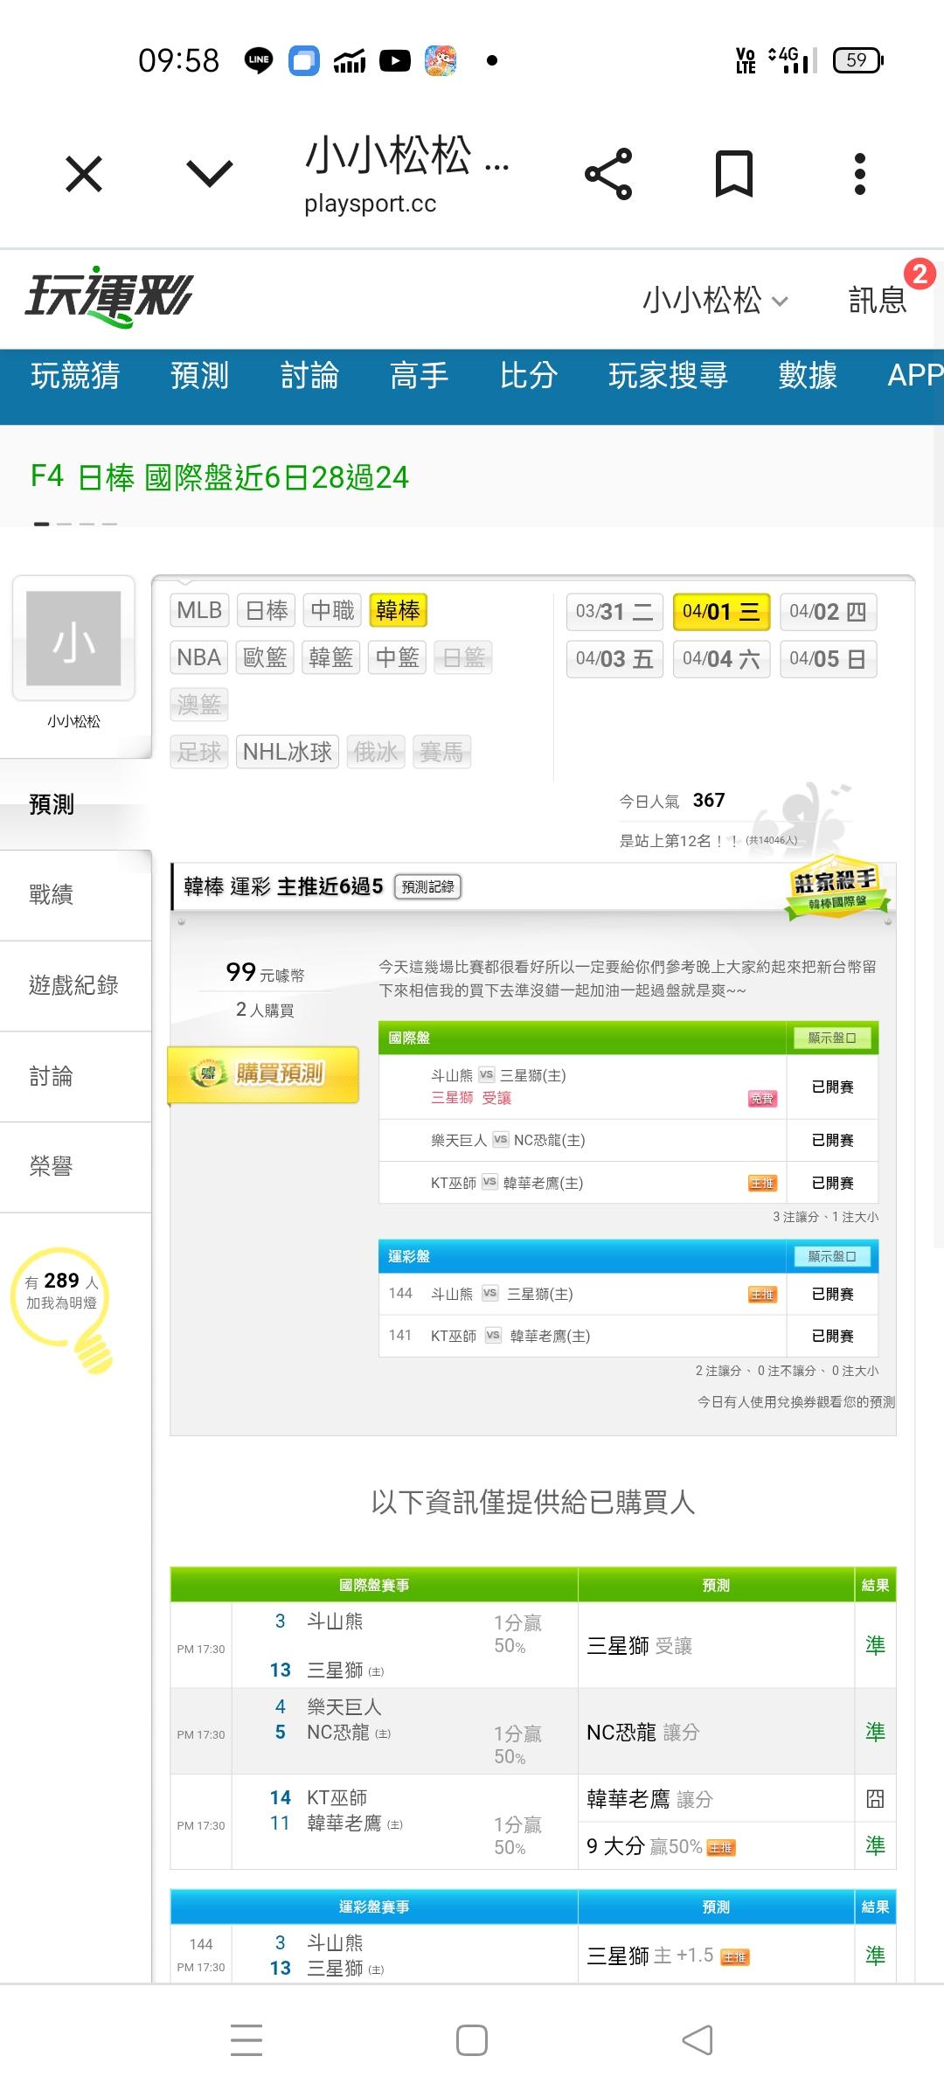The width and height of the screenshot is (944, 2098).
Task: Select the MLB league filter
Action: (199, 610)
